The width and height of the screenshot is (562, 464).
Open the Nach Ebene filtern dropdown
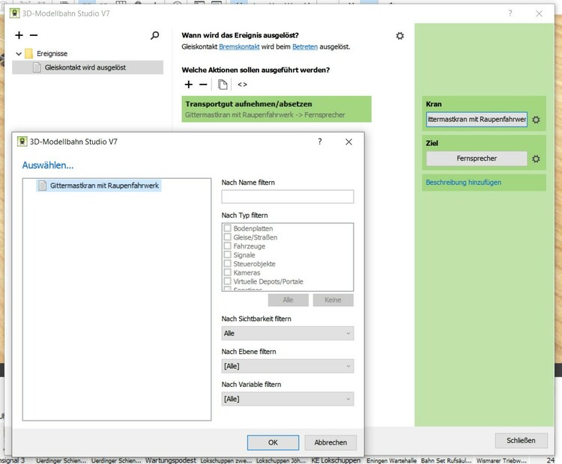click(x=288, y=366)
